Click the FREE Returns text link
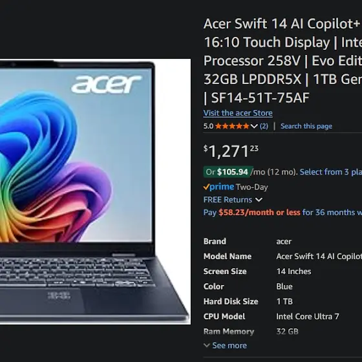This screenshot has height=362, width=362. pyautogui.click(x=228, y=200)
